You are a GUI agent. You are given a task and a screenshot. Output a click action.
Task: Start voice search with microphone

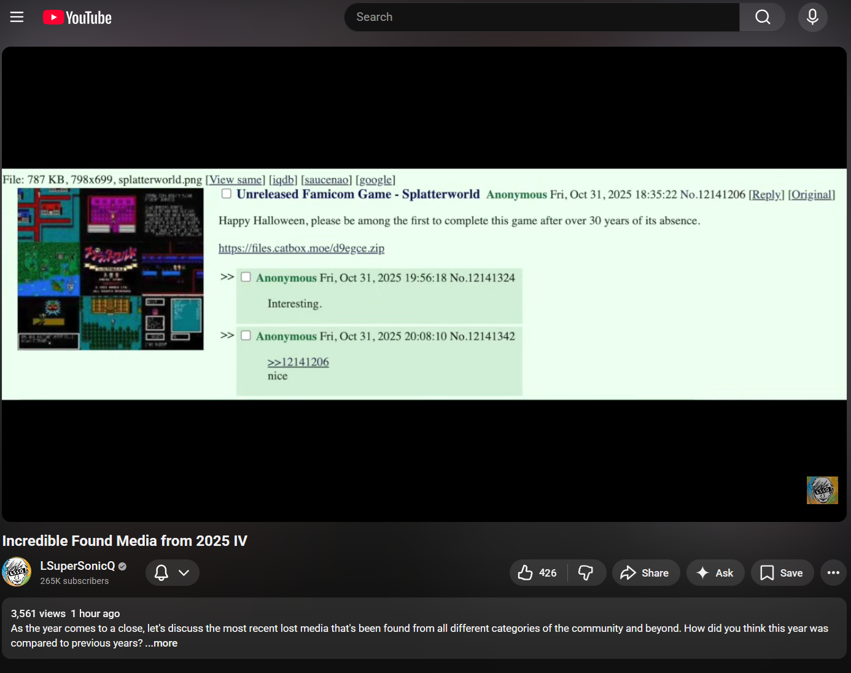(812, 17)
